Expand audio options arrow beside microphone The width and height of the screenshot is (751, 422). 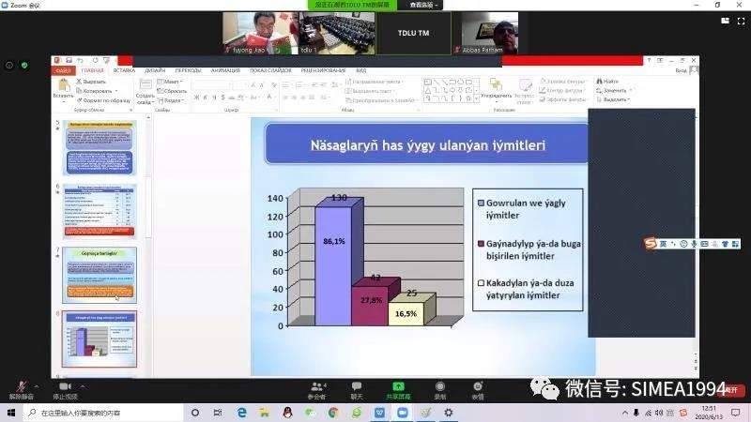tap(38, 385)
